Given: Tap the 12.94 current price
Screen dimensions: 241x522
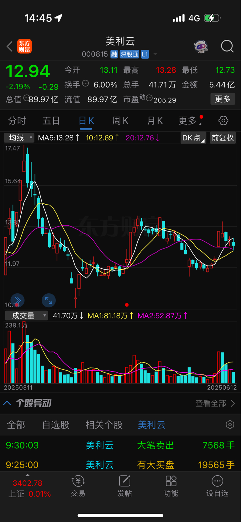Looking at the screenshot, I should 28,71.
